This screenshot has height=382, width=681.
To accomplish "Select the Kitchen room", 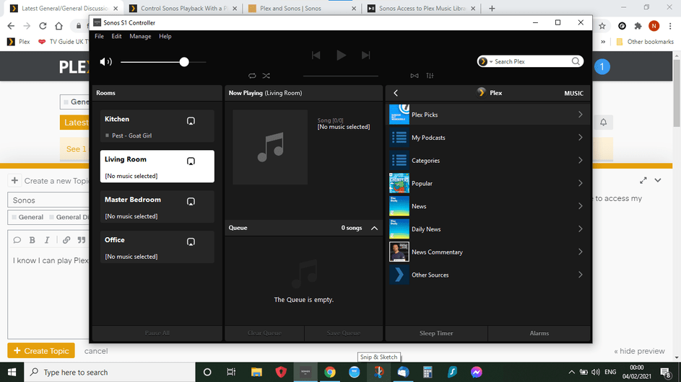I will coord(157,125).
